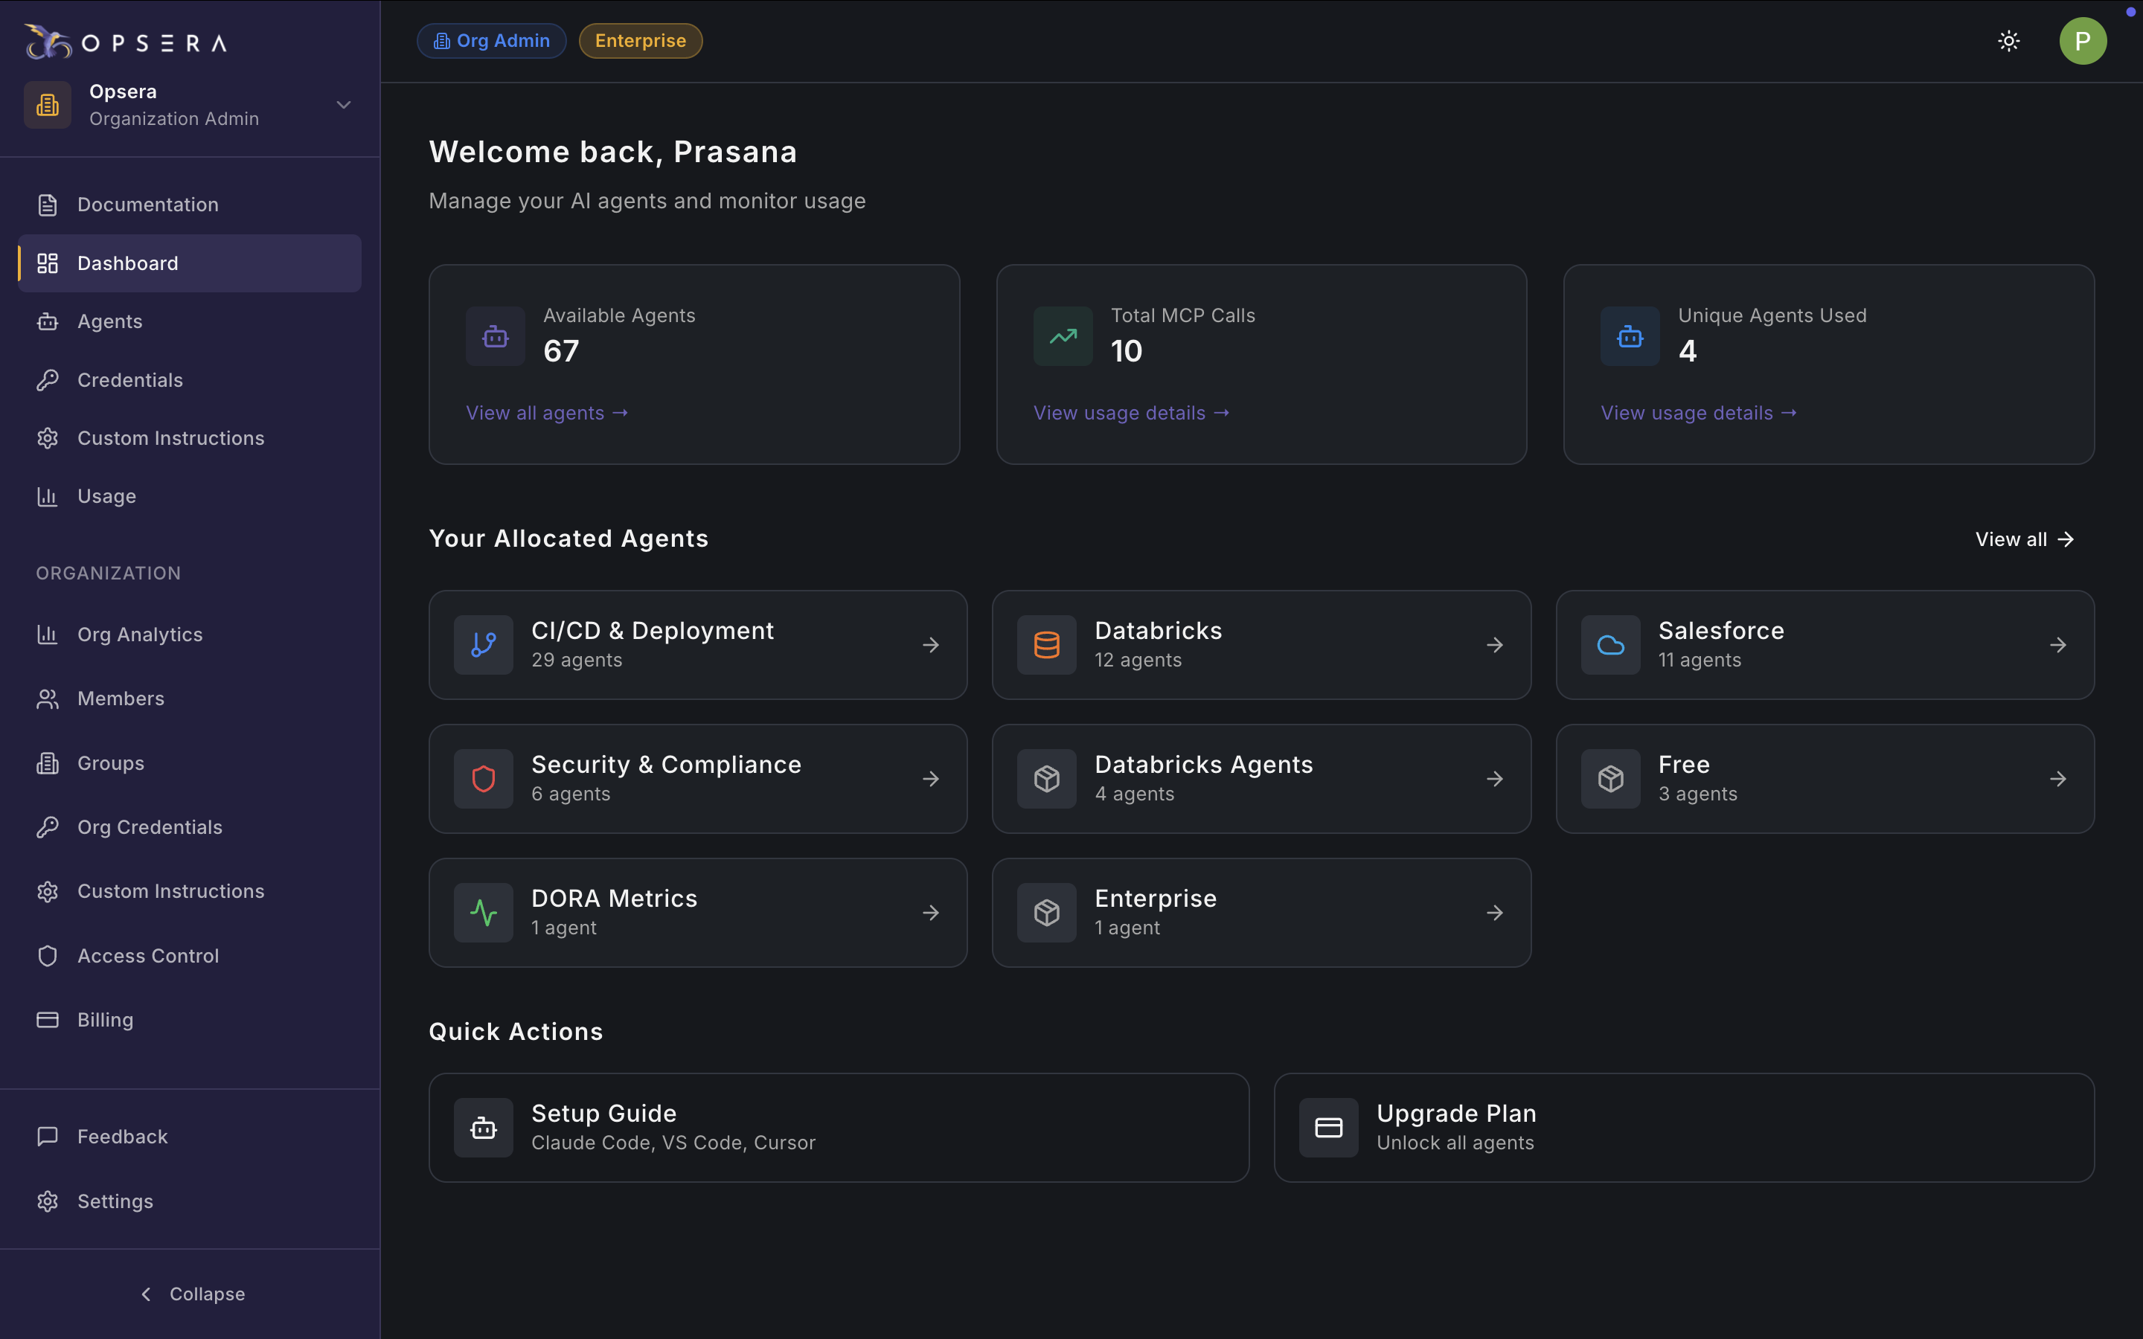Click the Upgrade Plan card icon
Screen dimensions: 2143x1339
(1328, 1127)
